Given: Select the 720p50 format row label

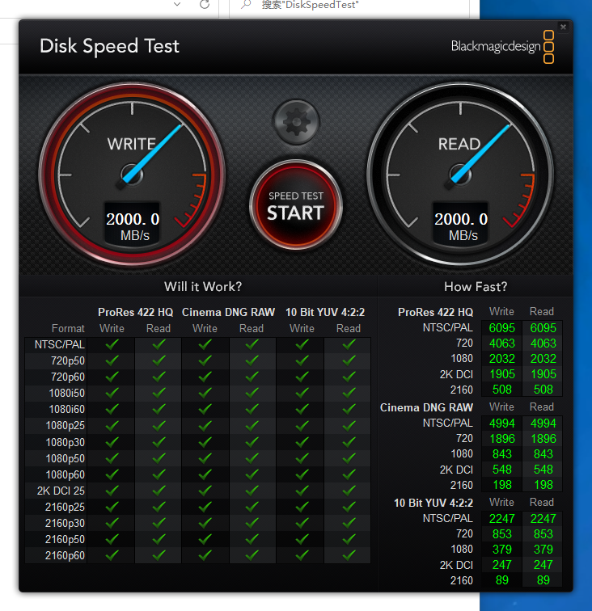Looking at the screenshot, I should (67, 360).
